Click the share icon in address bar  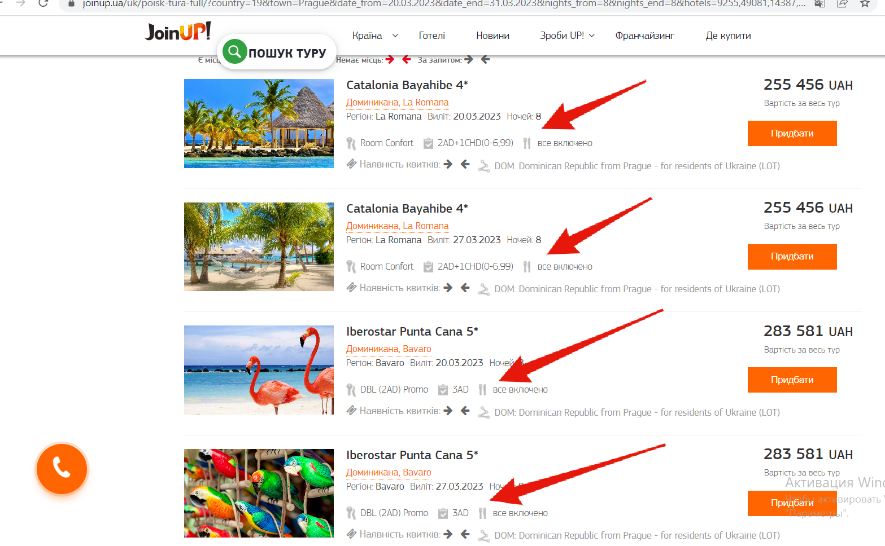click(842, 3)
